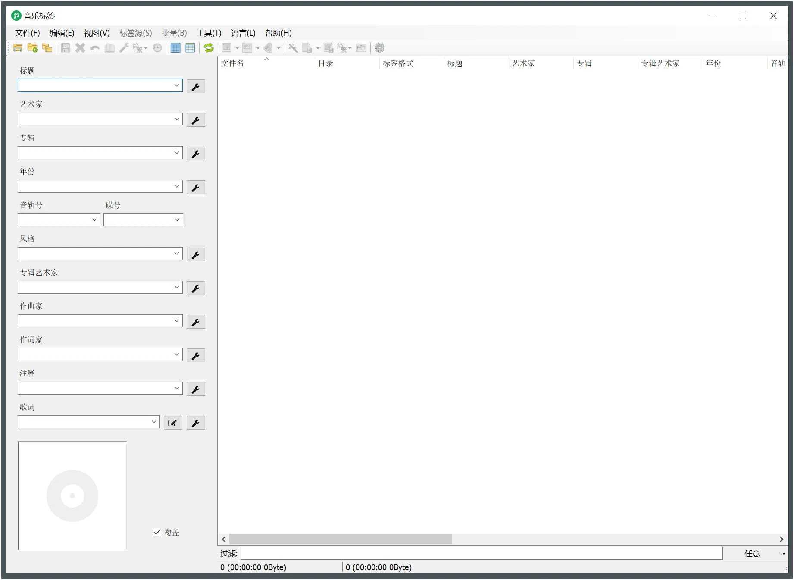Click the 过滤 filter text field
Viewport: 794px width, 580px height.
click(x=481, y=553)
